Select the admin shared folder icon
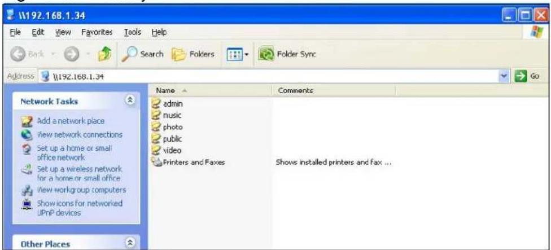 point(156,103)
